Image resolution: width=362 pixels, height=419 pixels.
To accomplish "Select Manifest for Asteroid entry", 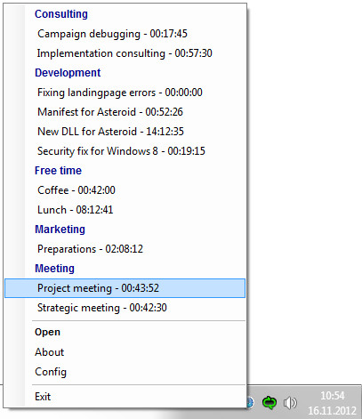I will click(x=125, y=112).
